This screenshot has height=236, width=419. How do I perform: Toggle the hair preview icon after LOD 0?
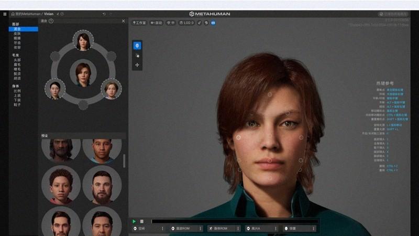click(x=200, y=23)
